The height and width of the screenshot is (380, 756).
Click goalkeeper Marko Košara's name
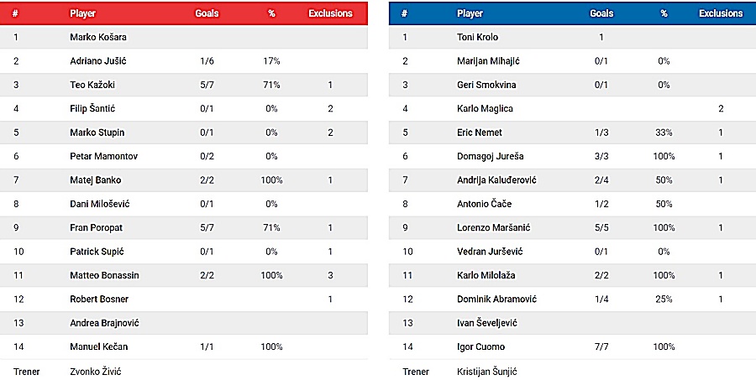(x=98, y=38)
